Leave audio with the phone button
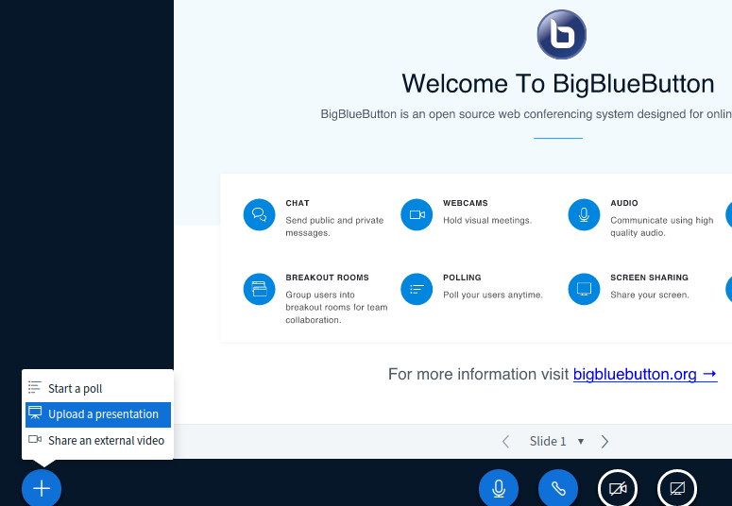Viewport: 732px width, 506px height. pyautogui.click(x=558, y=488)
